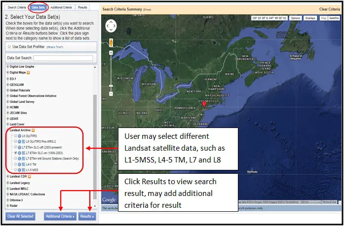Click the bottom Additional Criteria » button

coord(60,216)
